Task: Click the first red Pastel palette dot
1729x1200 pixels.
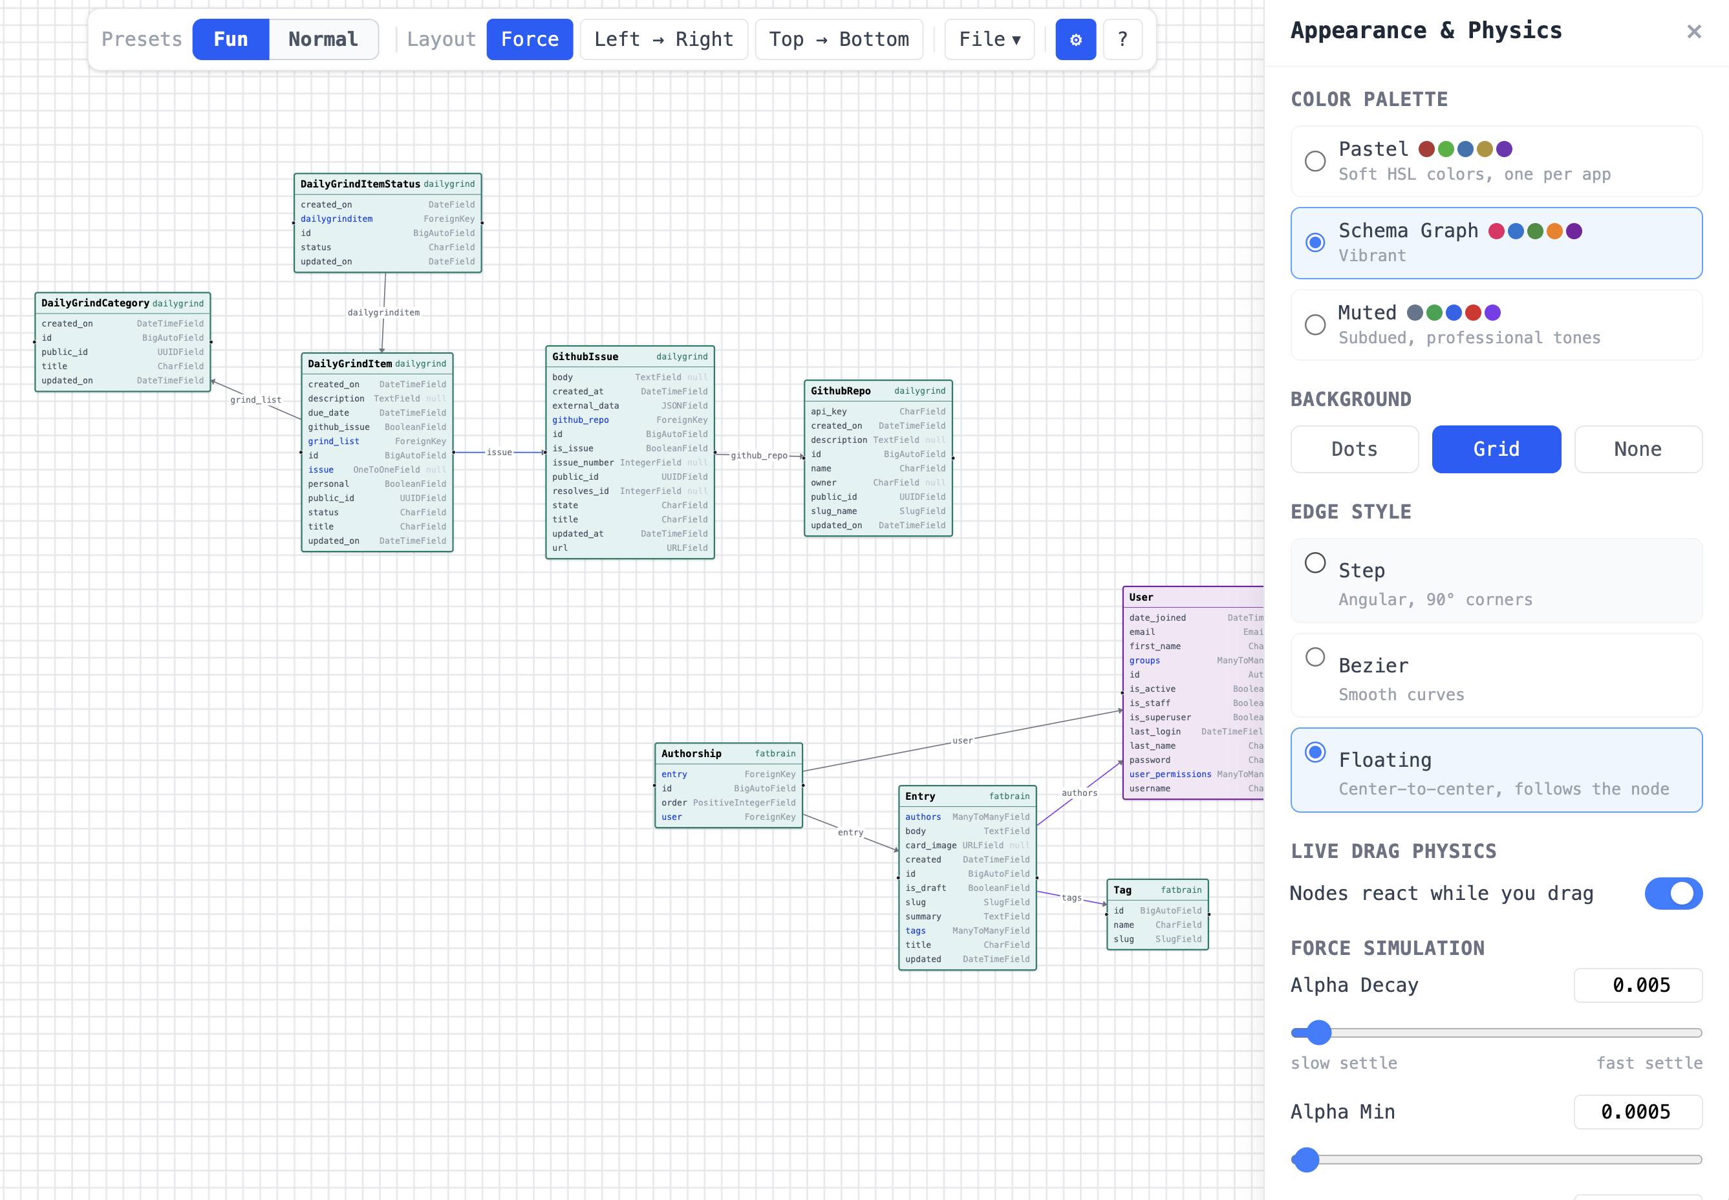Action: [x=1426, y=149]
